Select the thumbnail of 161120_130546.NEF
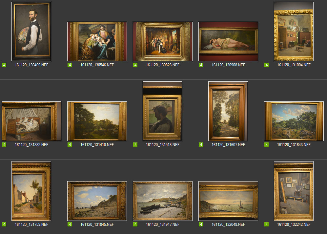 [x=97, y=42]
